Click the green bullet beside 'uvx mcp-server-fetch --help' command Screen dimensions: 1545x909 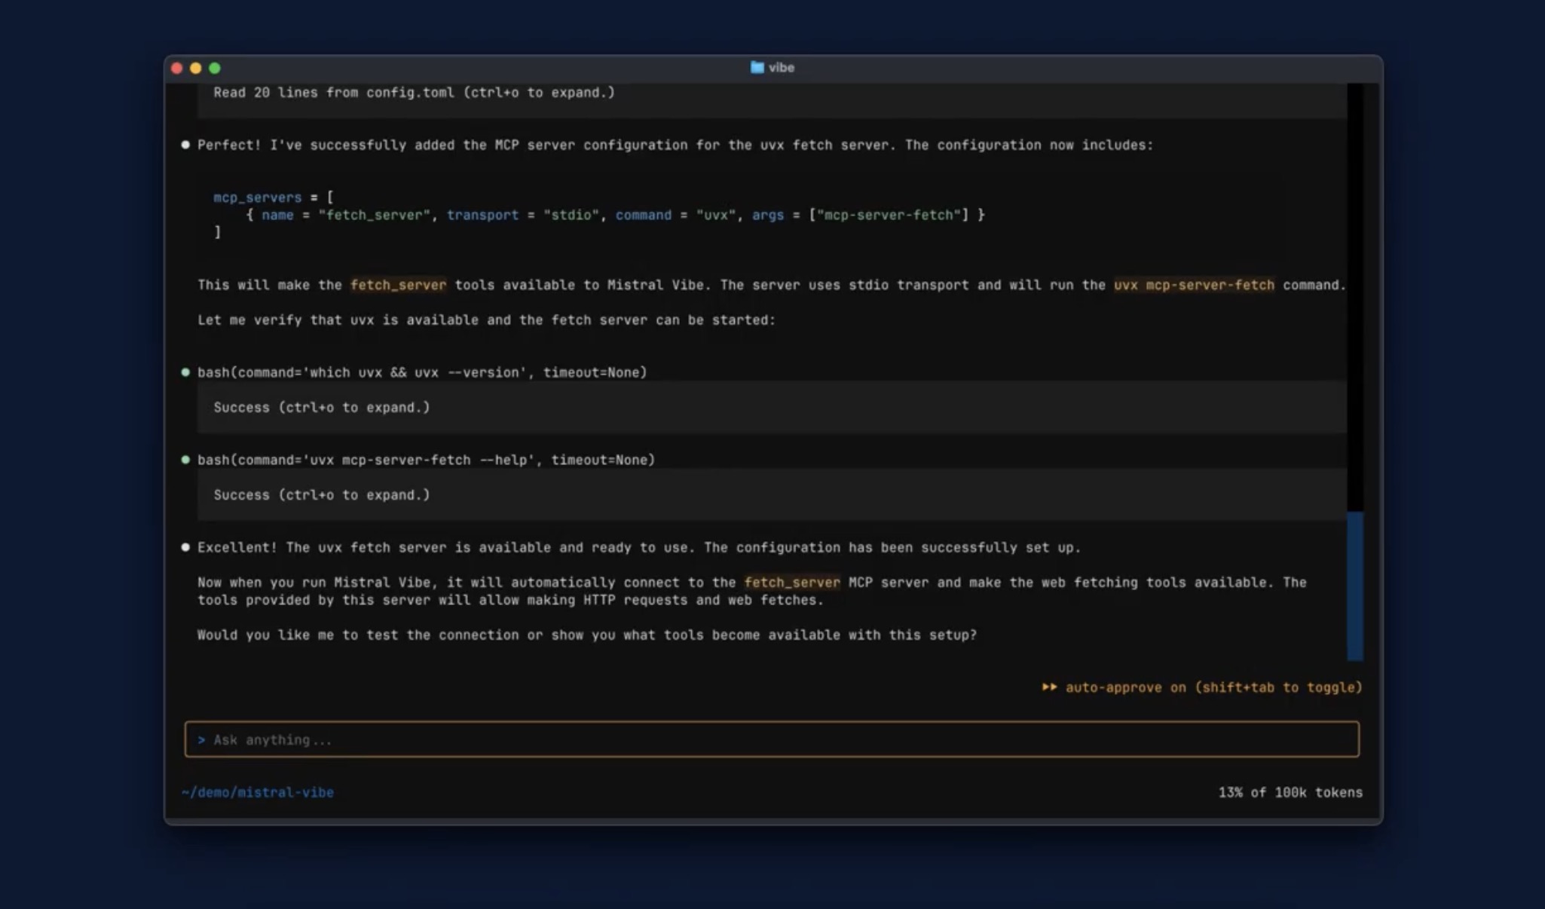(185, 460)
